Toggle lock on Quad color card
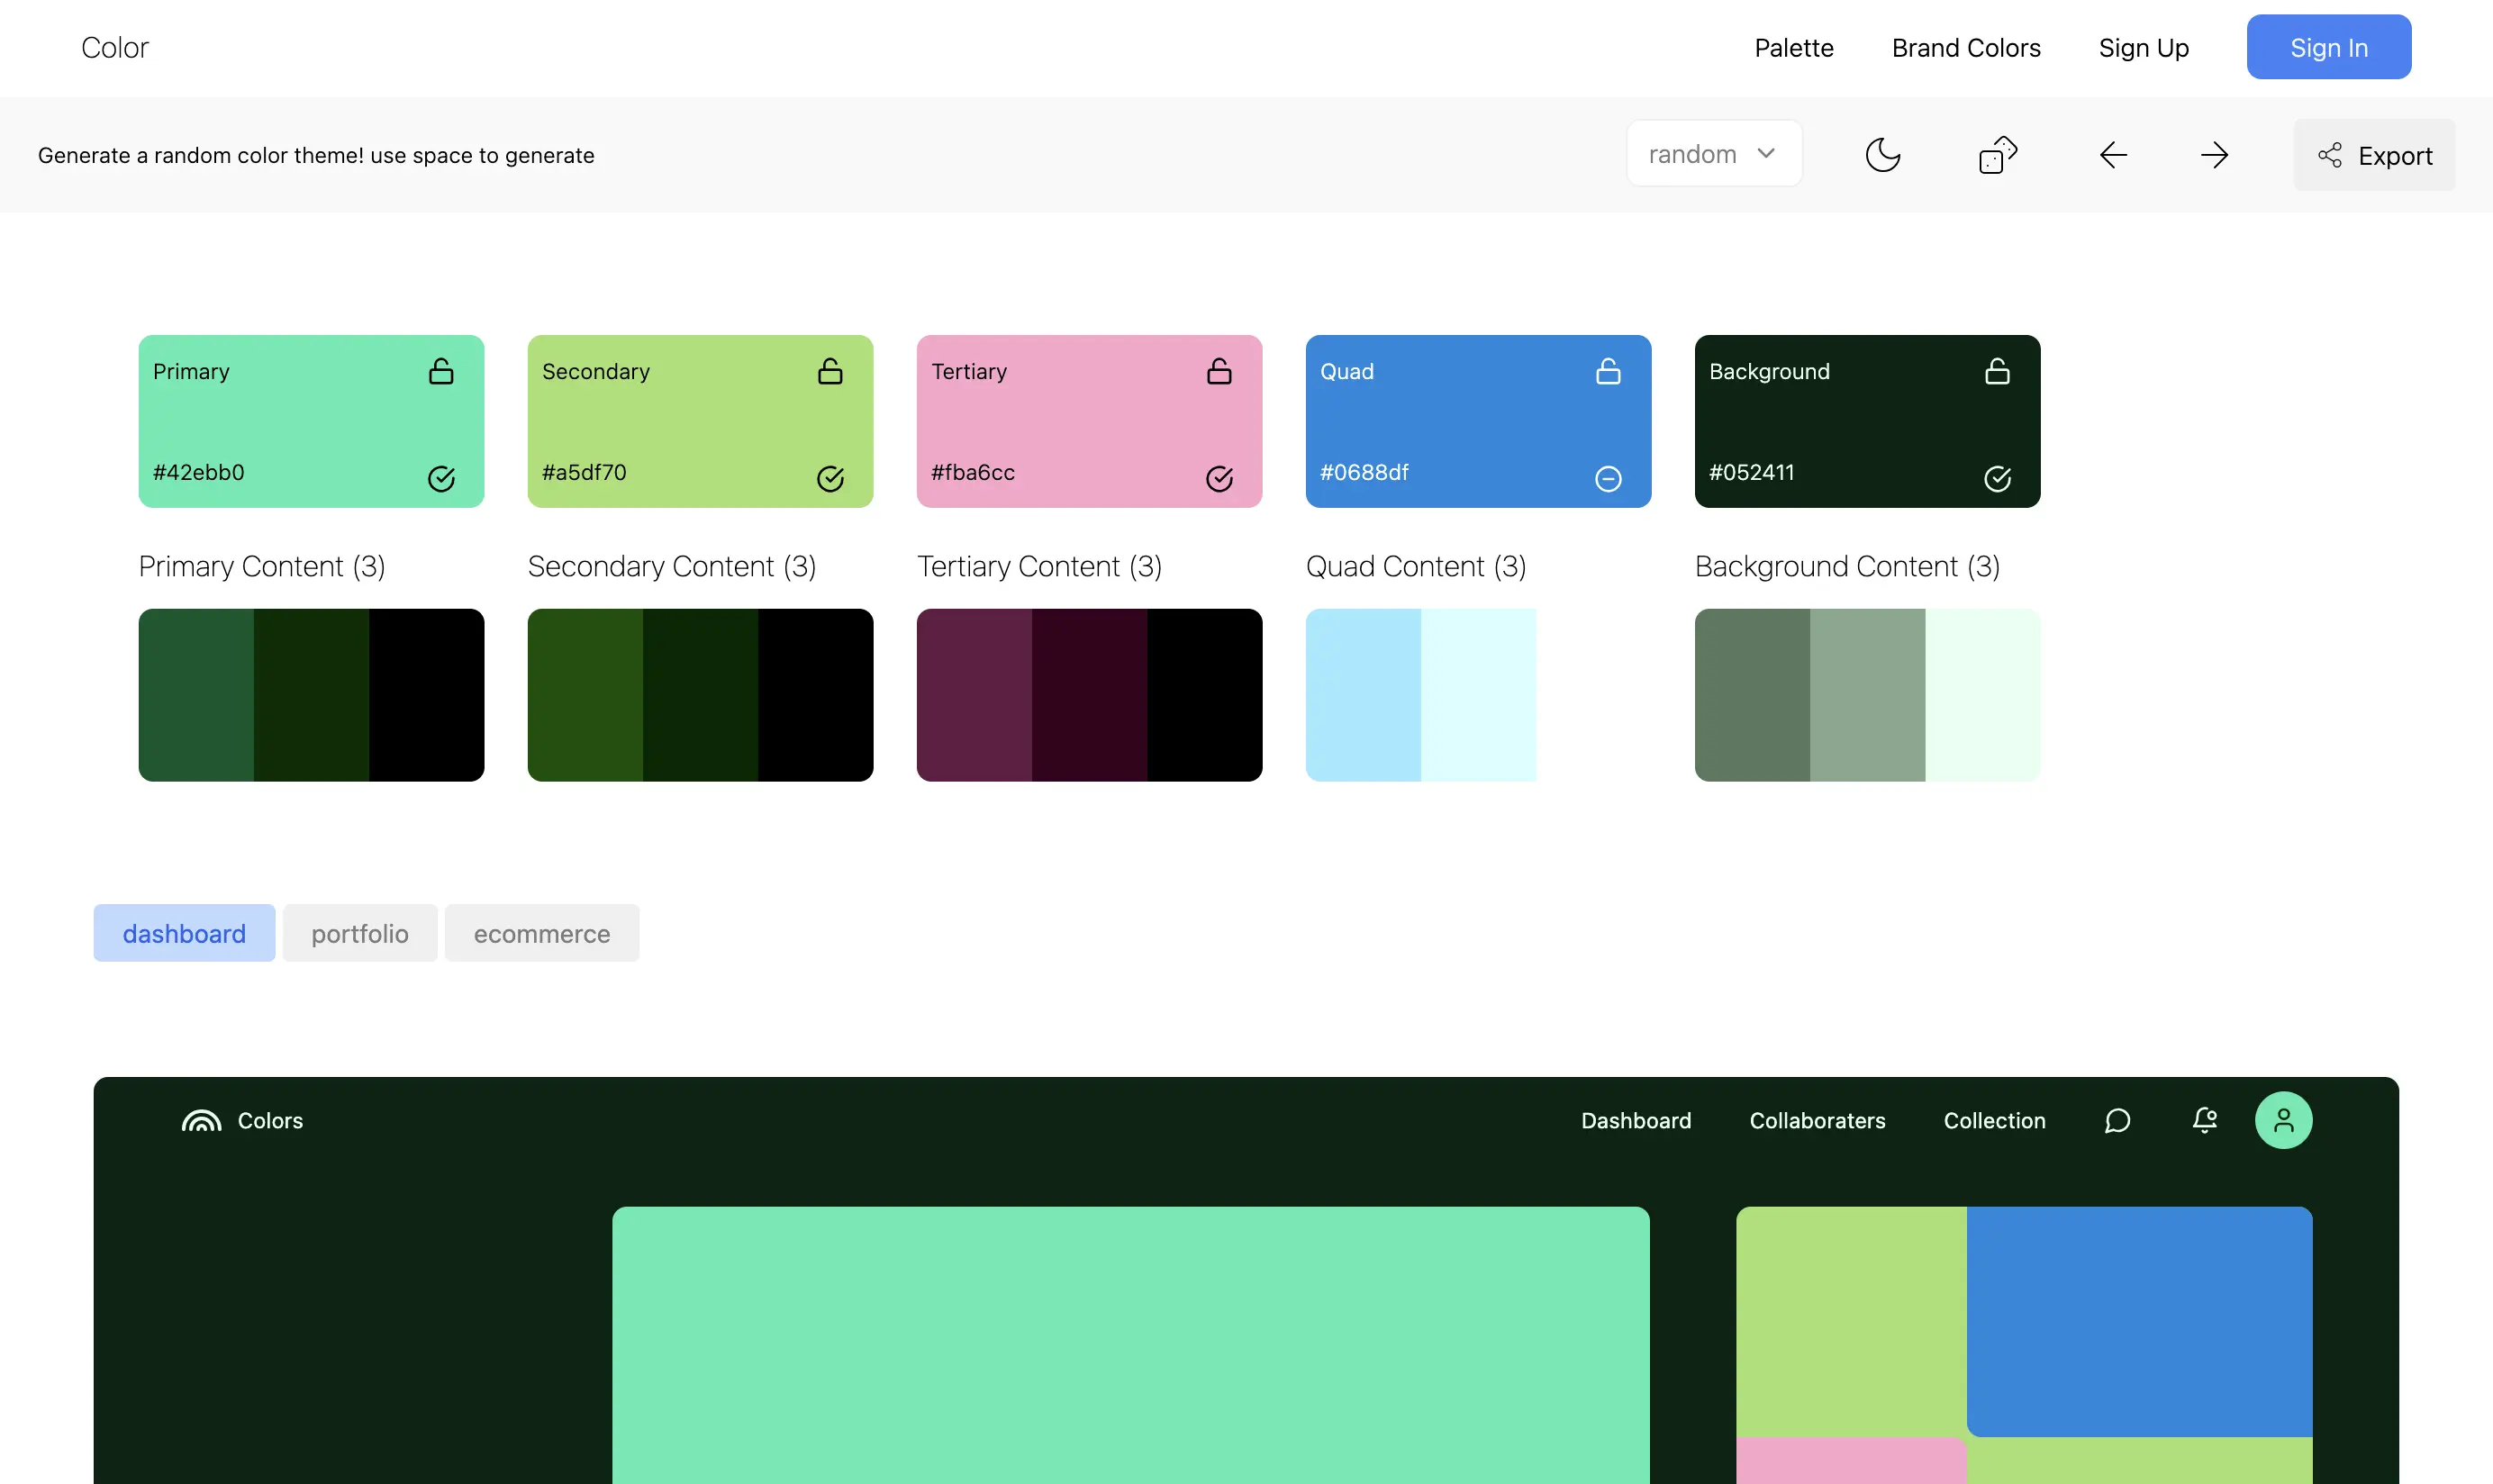The height and width of the screenshot is (1484, 2493). pyautogui.click(x=1608, y=371)
